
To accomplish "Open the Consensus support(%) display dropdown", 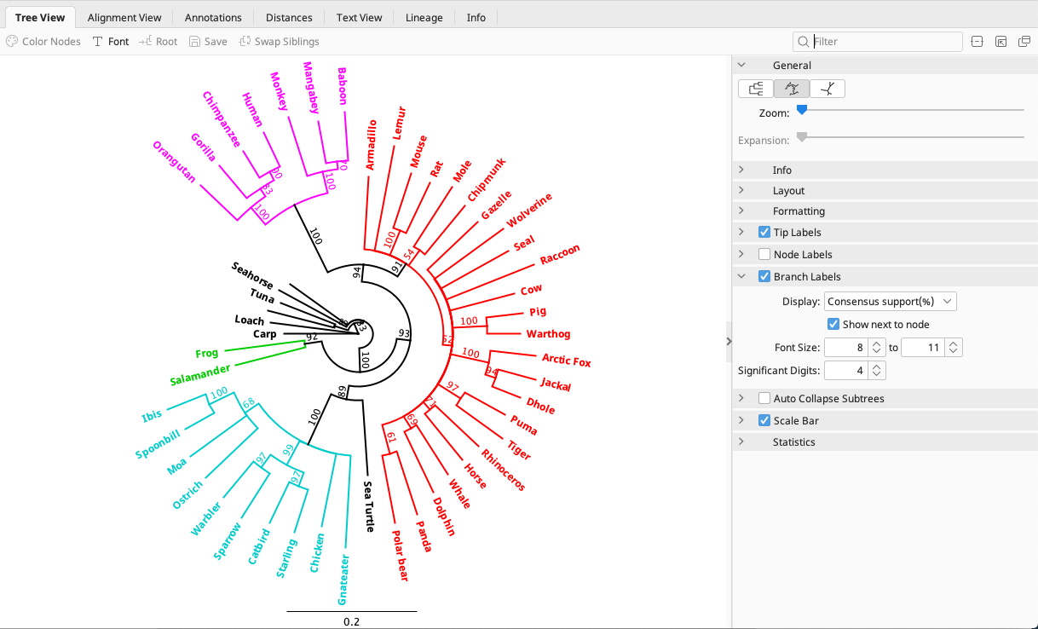I will click(890, 301).
